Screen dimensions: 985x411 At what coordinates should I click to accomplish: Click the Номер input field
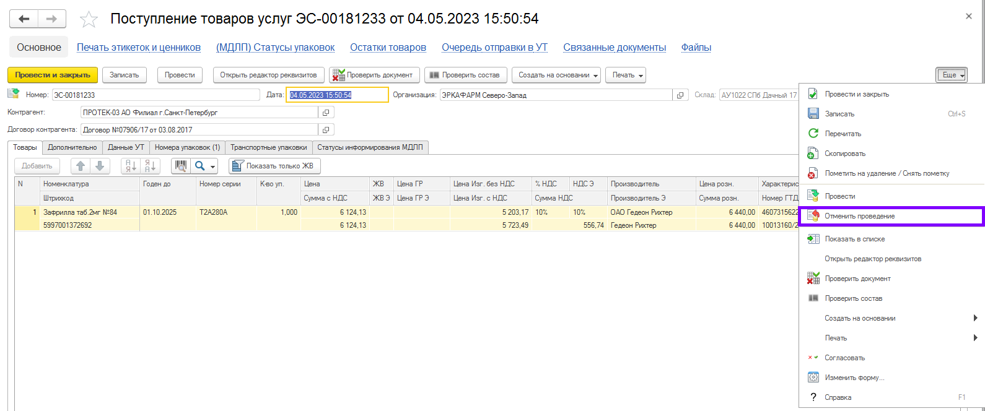tap(155, 95)
